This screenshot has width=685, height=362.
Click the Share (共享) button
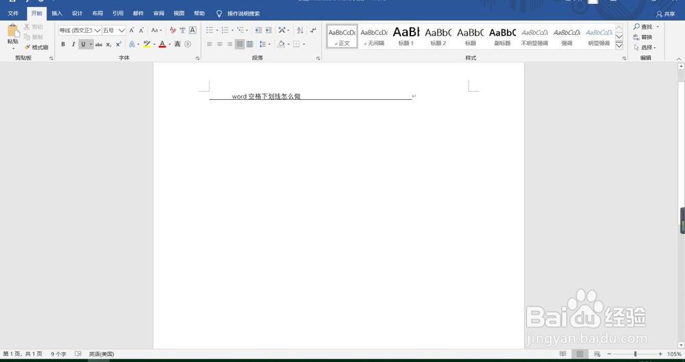pyautogui.click(x=665, y=14)
